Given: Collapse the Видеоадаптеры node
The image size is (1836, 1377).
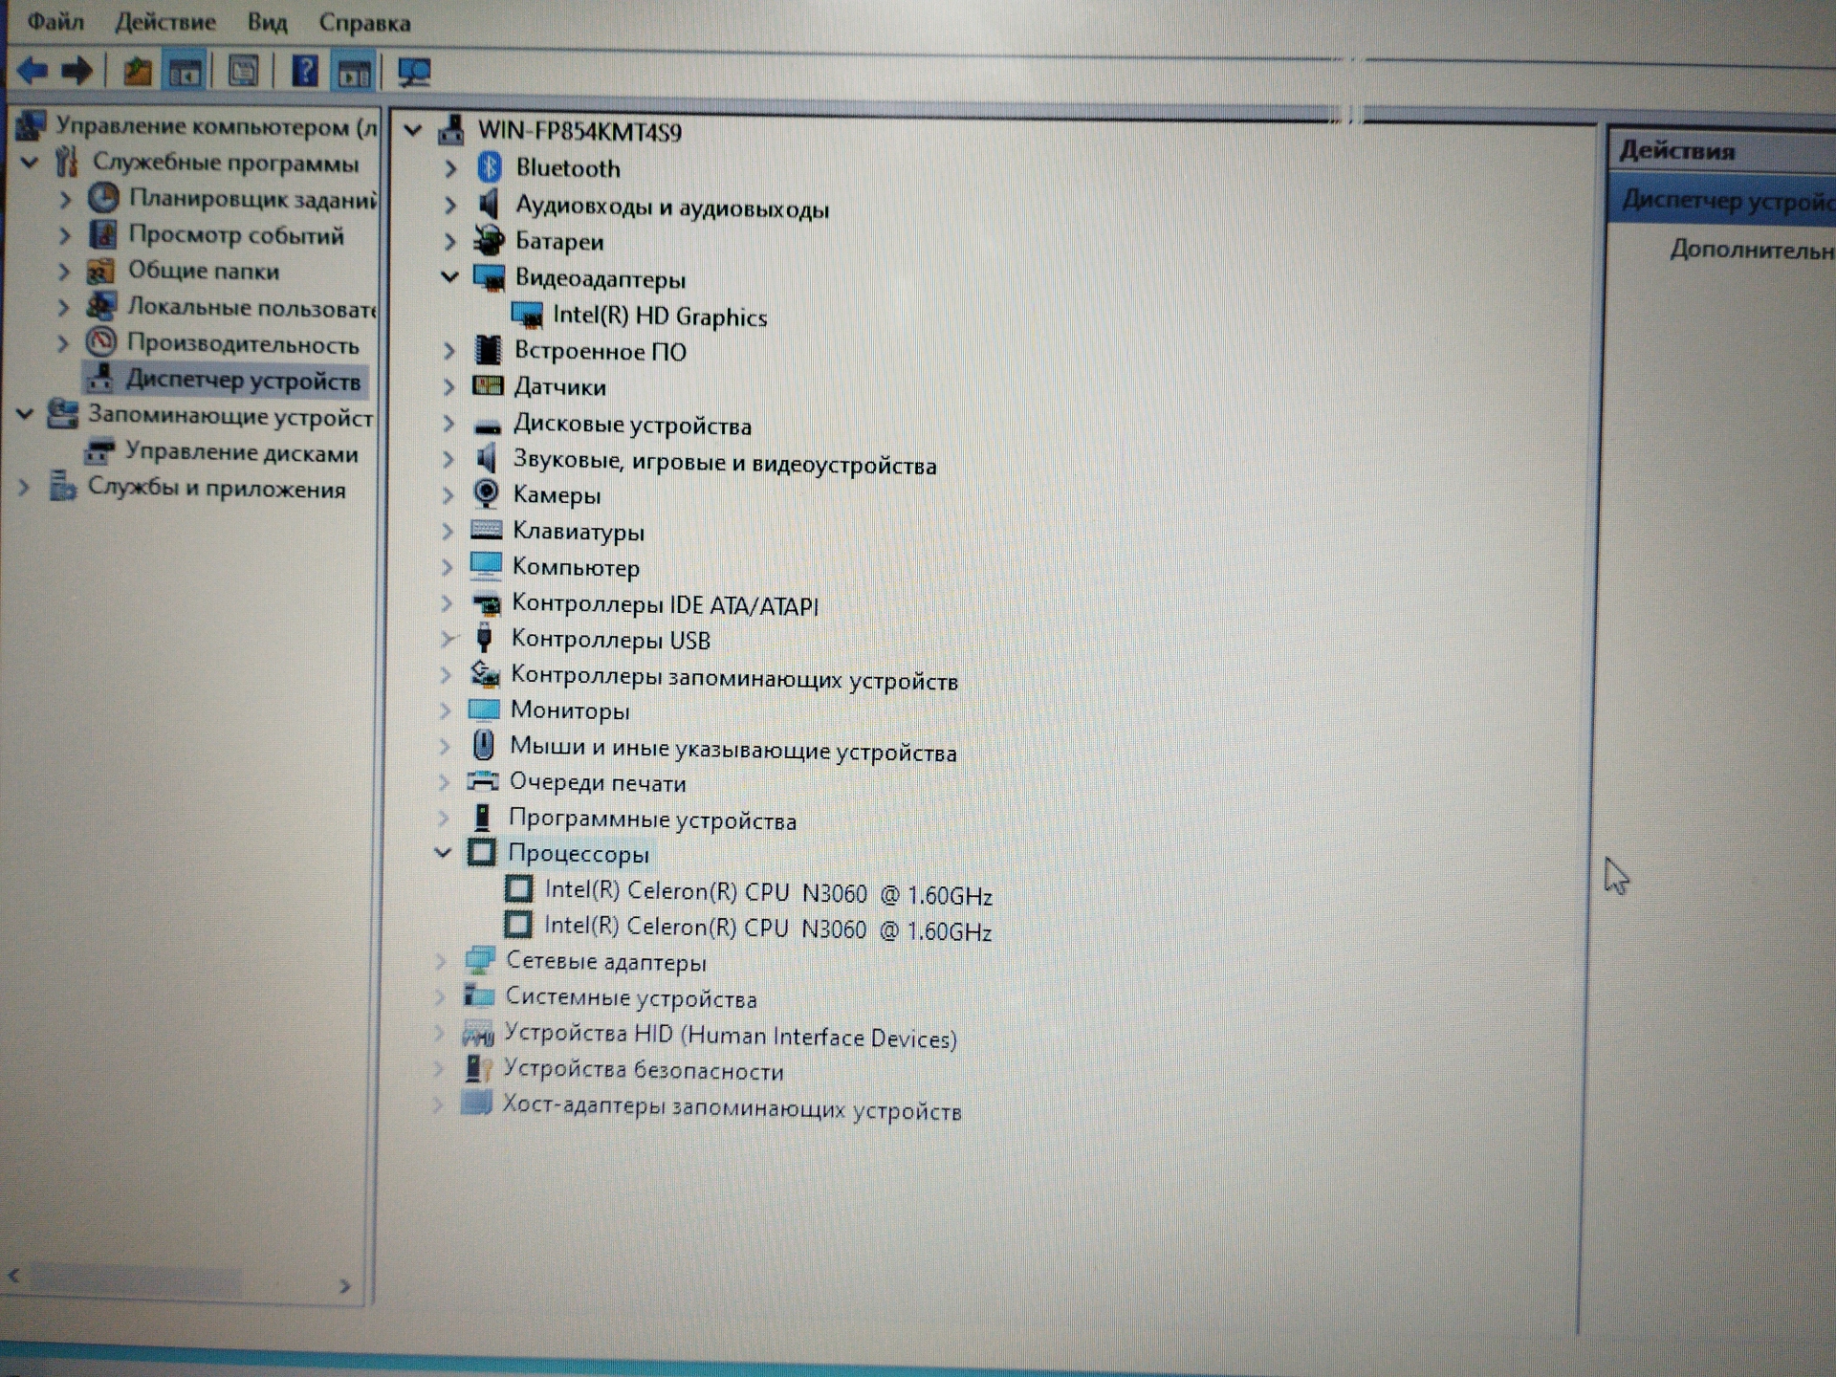Looking at the screenshot, I should click(449, 277).
